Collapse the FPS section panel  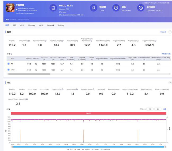tap(169, 83)
